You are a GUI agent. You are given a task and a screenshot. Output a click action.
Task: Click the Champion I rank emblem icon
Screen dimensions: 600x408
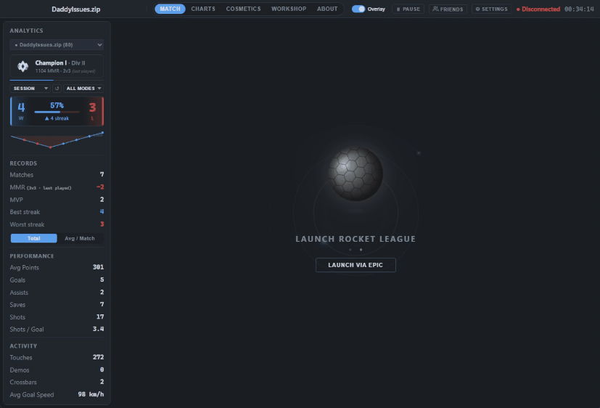pos(22,66)
